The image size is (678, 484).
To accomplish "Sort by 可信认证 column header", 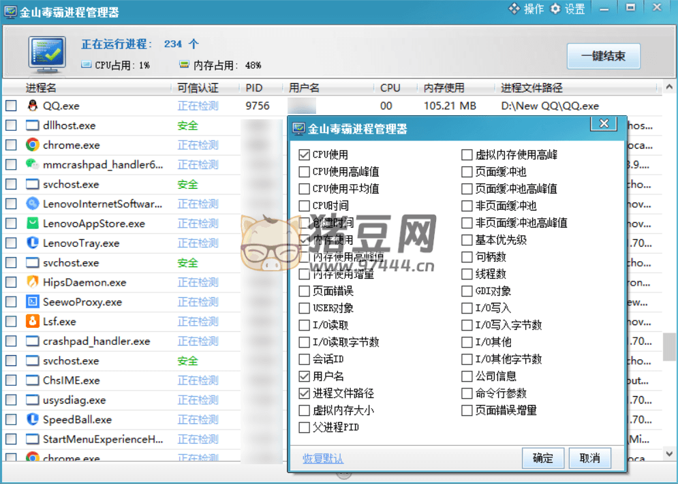I will pos(198,88).
